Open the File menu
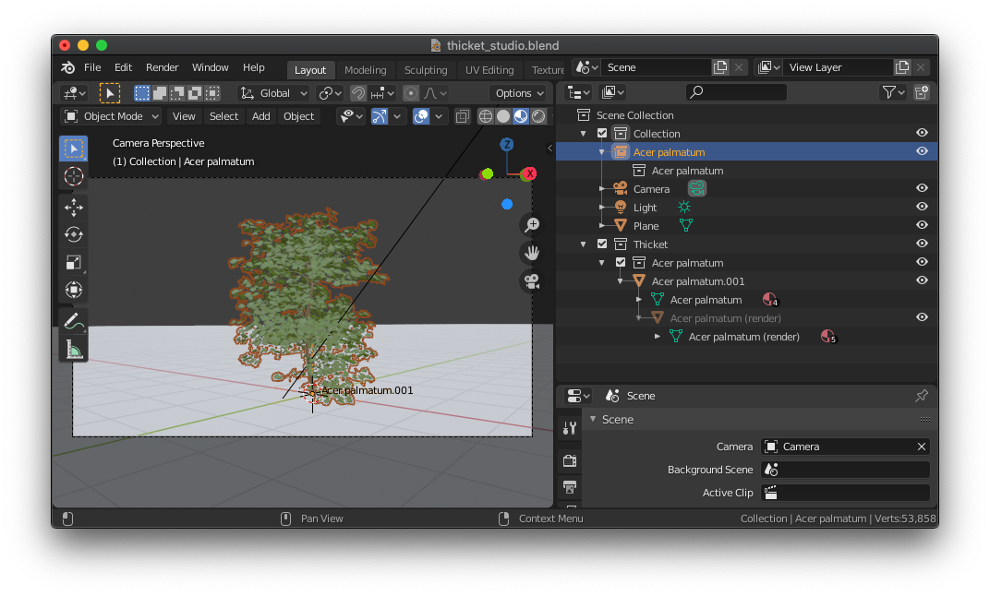This screenshot has width=990, height=596. point(92,67)
